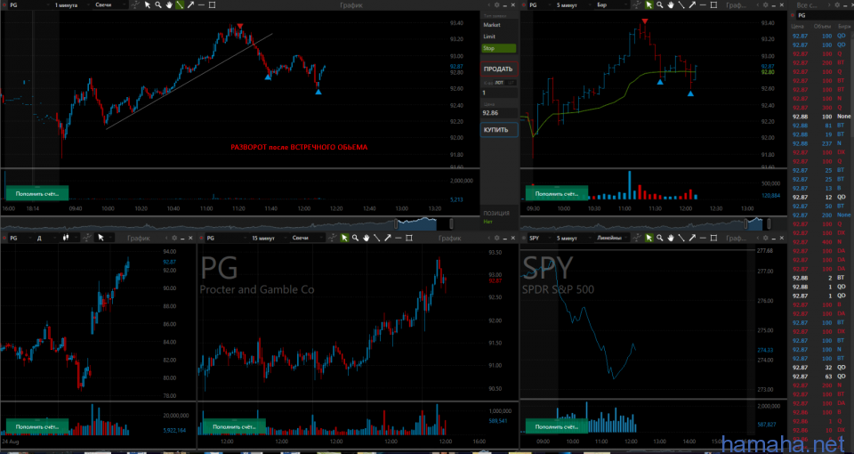This screenshot has width=854, height=454.
Task: Open 'Бар' chart style dropdown
Action: 611,5
